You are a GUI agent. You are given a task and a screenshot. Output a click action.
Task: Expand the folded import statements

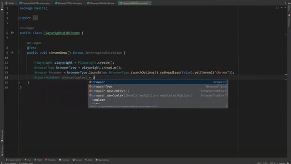tap(35, 18)
